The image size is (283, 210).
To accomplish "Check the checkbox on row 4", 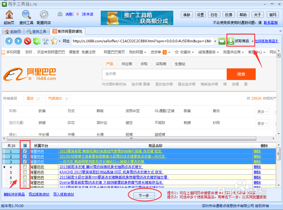I will pos(25,167).
